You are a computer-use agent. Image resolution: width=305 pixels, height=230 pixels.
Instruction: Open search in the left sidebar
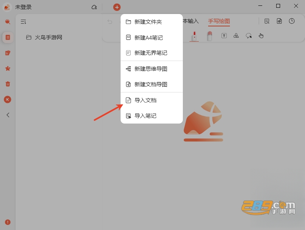click(8, 22)
